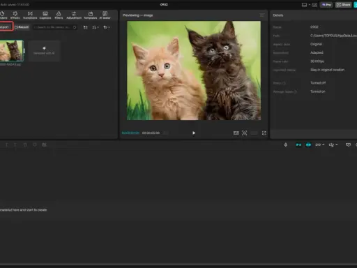Screen dimensions: 357x268
Task: Open the media sort dropdown
Action: pos(96,27)
